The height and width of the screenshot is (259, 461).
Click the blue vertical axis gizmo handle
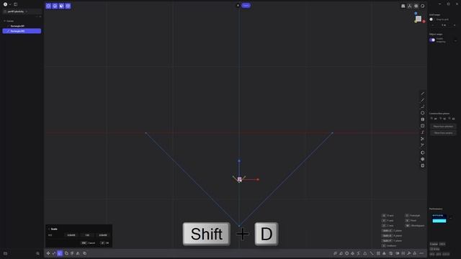[x=239, y=161]
